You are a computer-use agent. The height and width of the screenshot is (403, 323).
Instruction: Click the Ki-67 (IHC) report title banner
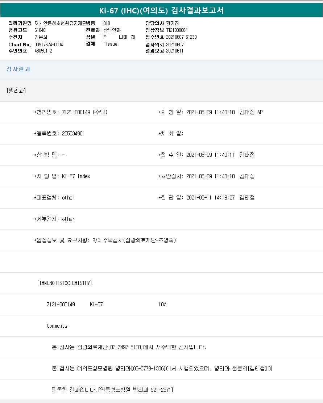coord(161,11)
